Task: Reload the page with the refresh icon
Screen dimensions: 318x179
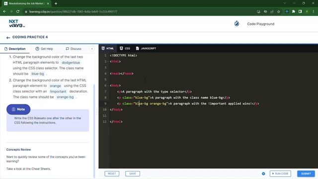Action: coord(18,11)
